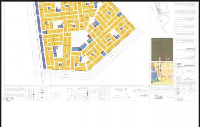Select the colored zoning map inset
This screenshot has width=200, height=127.
[162, 73]
